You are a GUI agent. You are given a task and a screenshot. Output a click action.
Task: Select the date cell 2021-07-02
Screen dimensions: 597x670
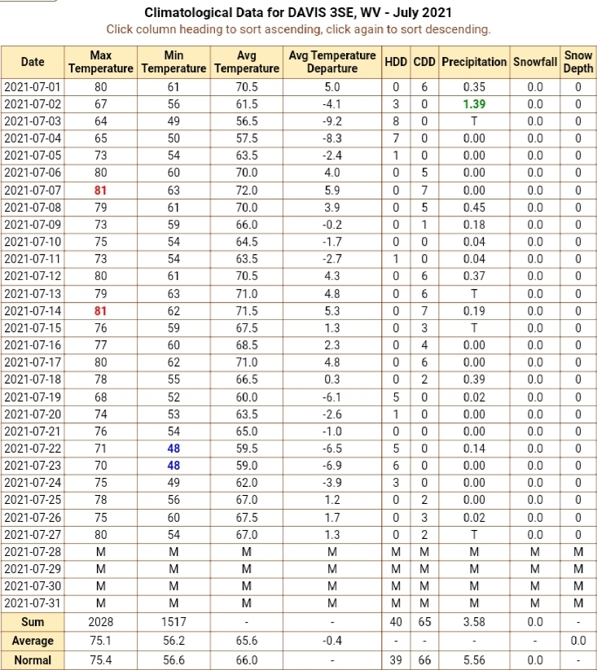coord(33,104)
